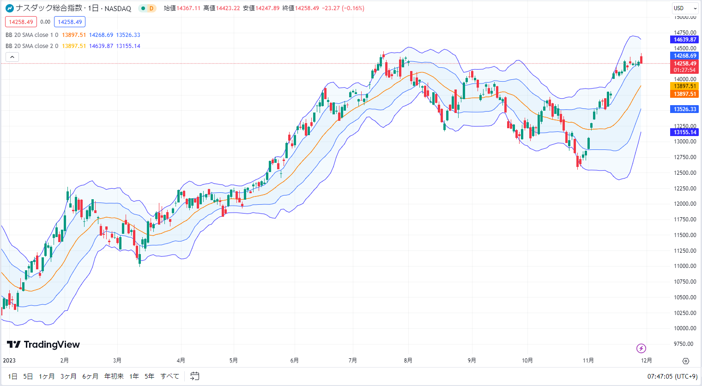The width and height of the screenshot is (702, 386).
Task: Click the 高値14423.22 high value
Action: [222, 8]
